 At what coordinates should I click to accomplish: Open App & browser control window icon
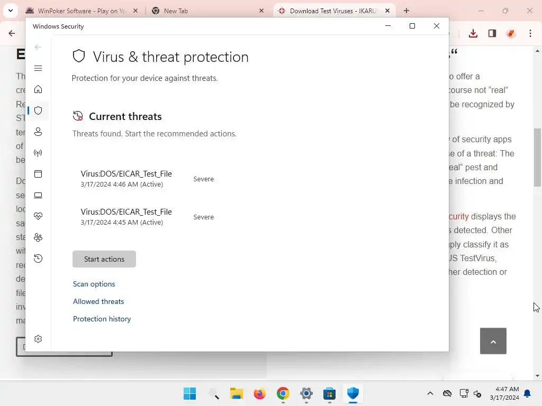click(x=38, y=173)
